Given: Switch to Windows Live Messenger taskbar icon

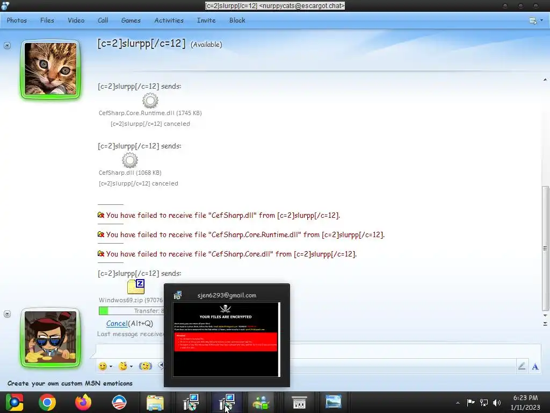Looking at the screenshot, I should tap(262, 402).
